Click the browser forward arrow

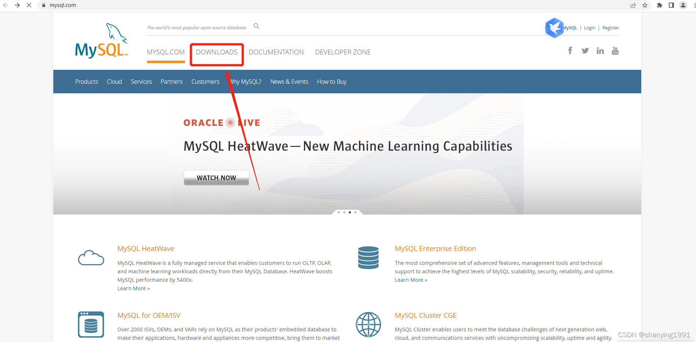[17, 5]
